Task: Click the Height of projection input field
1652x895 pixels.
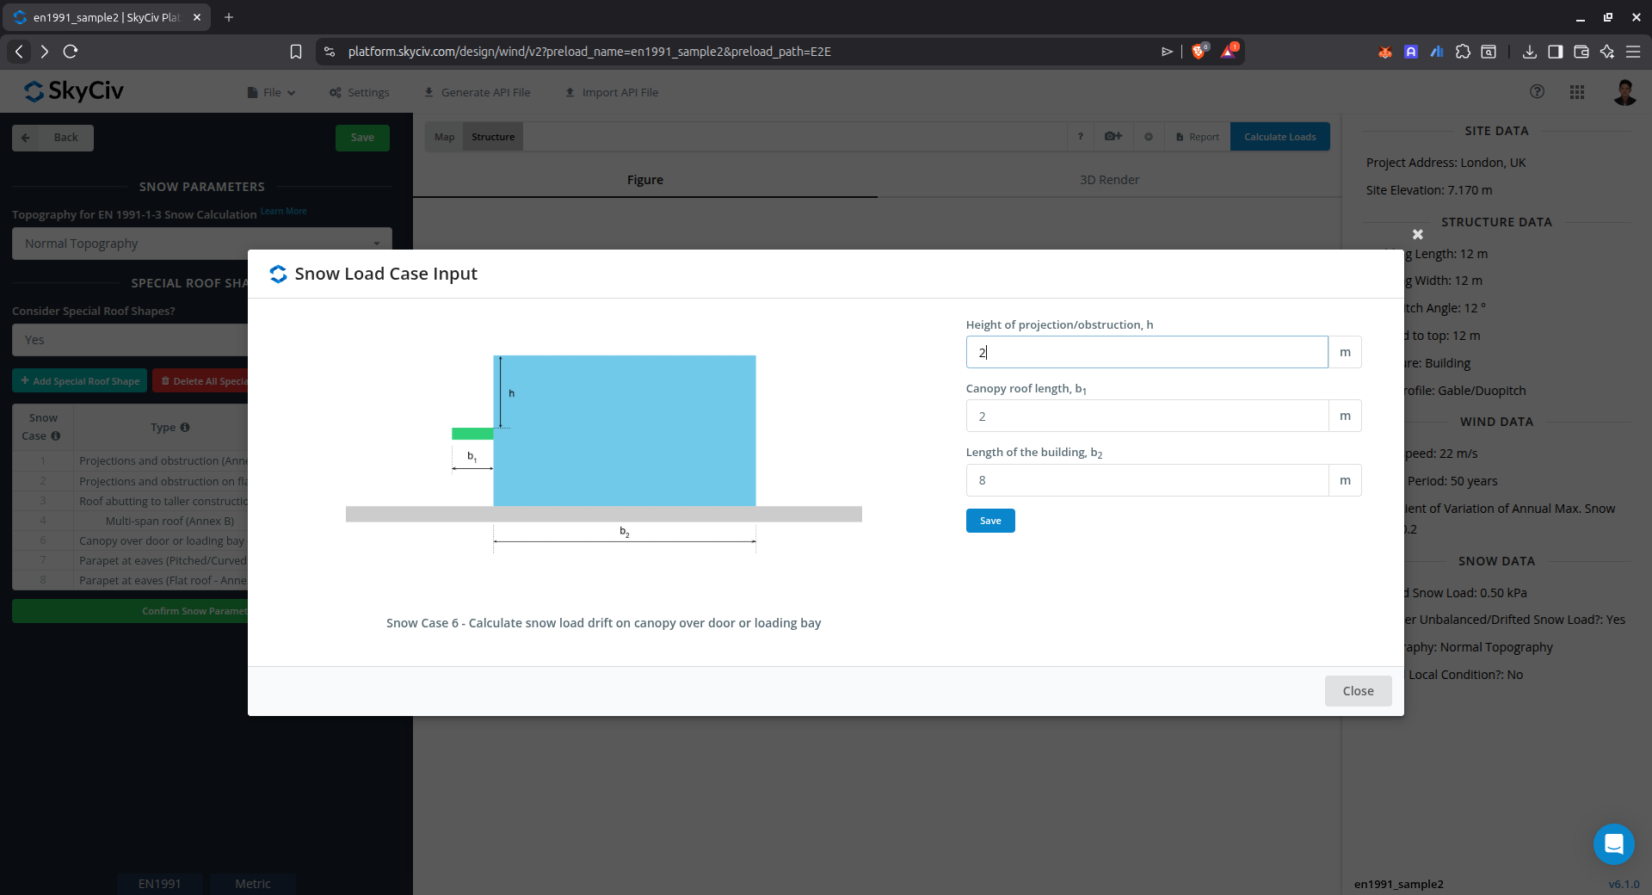Action: [1146, 352]
